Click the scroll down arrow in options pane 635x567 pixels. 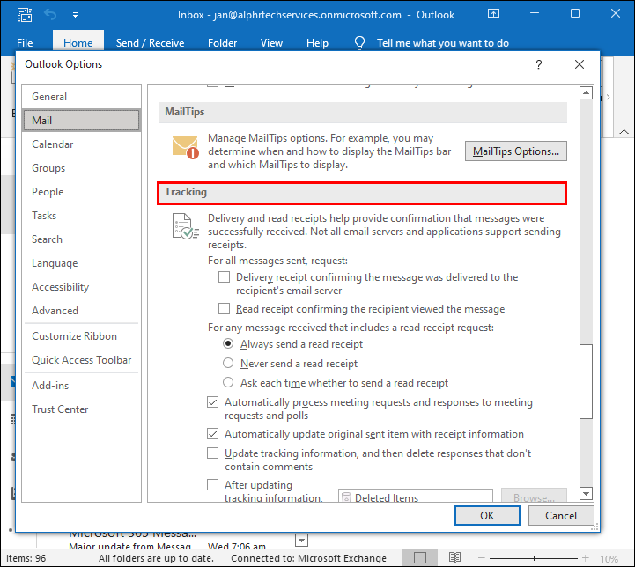[x=586, y=493]
